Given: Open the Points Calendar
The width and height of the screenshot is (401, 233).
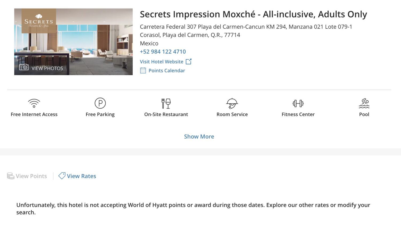Looking at the screenshot, I should (x=167, y=70).
